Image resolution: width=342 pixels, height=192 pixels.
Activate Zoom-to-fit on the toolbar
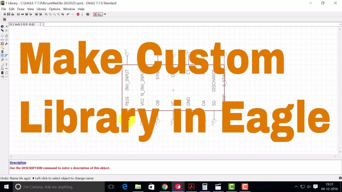[x=46, y=14]
